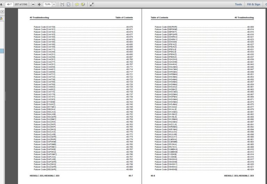Click page number 40-809 in the contents
Screen dimensions: 267x184
pyautogui.click(x=250, y=27)
